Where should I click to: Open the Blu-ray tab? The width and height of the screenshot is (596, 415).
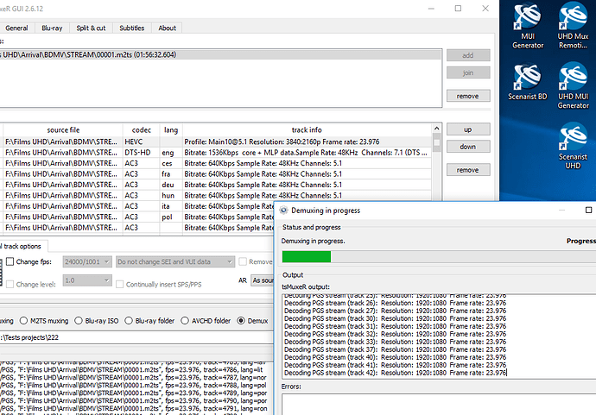coord(52,28)
